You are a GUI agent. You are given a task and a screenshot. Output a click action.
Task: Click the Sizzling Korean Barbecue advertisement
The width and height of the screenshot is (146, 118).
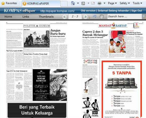point(50,85)
